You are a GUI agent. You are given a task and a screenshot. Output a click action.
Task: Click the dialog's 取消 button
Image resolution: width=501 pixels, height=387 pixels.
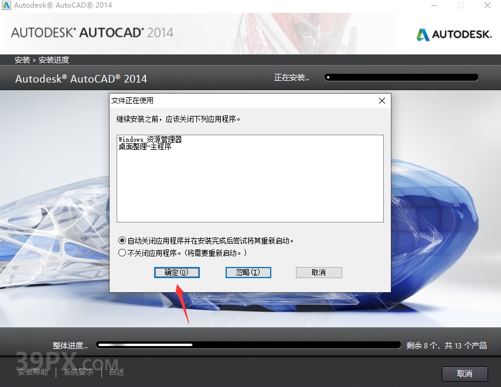click(319, 272)
